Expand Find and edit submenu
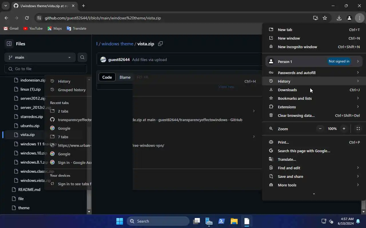This screenshot has height=228, width=366. 314,168
